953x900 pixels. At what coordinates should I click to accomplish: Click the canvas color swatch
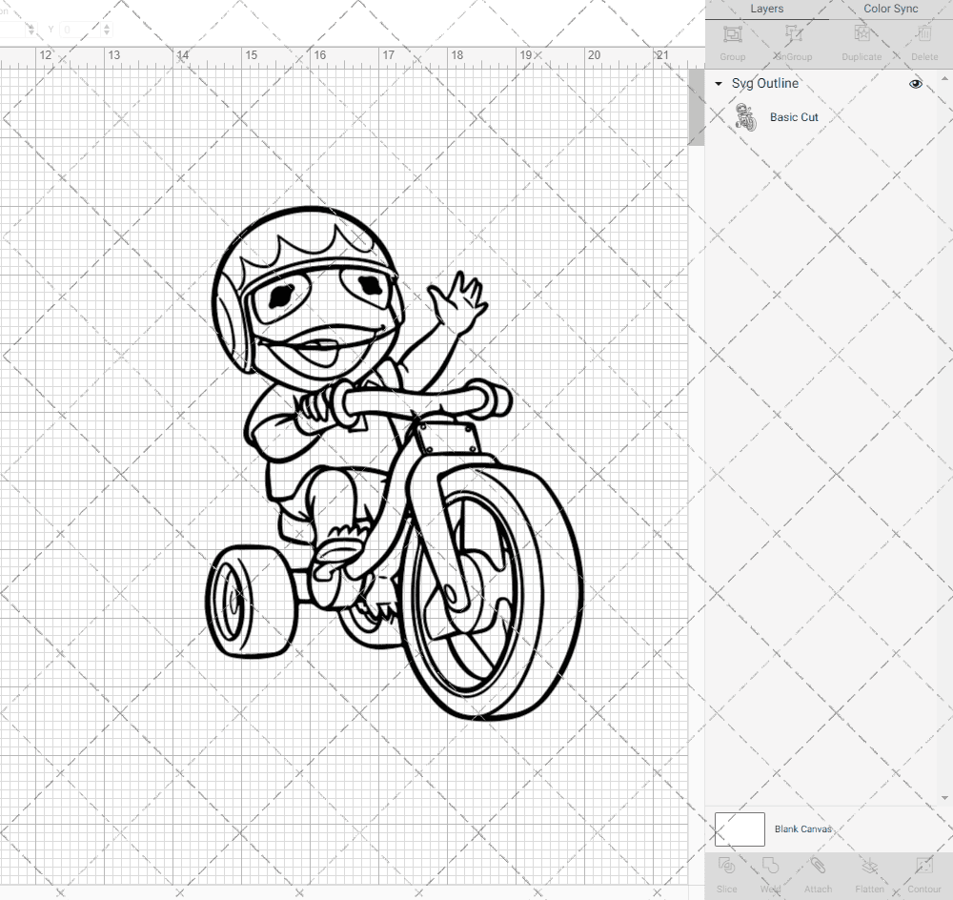coord(739,828)
